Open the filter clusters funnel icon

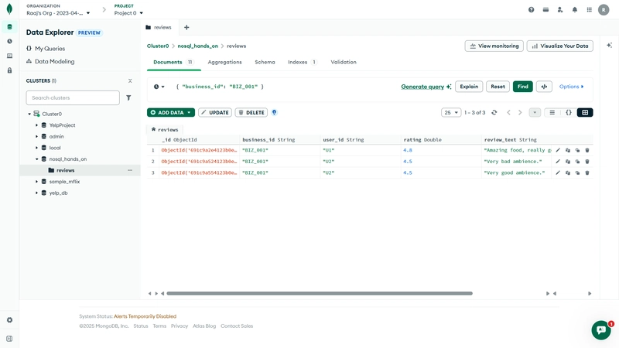[128, 98]
